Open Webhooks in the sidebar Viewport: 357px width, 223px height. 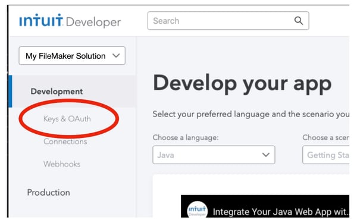point(62,164)
